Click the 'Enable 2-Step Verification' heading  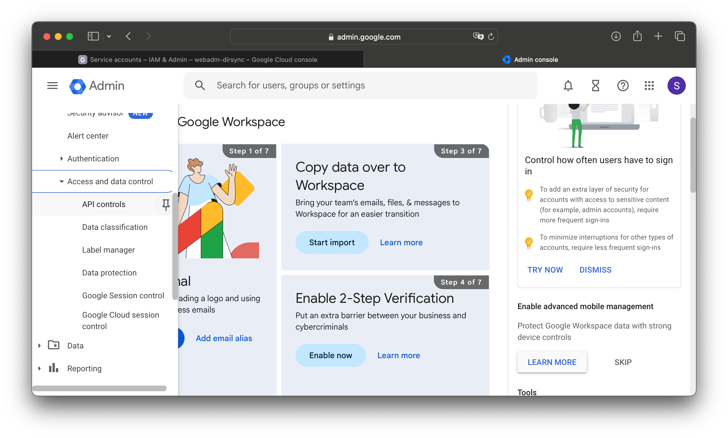pyautogui.click(x=374, y=298)
